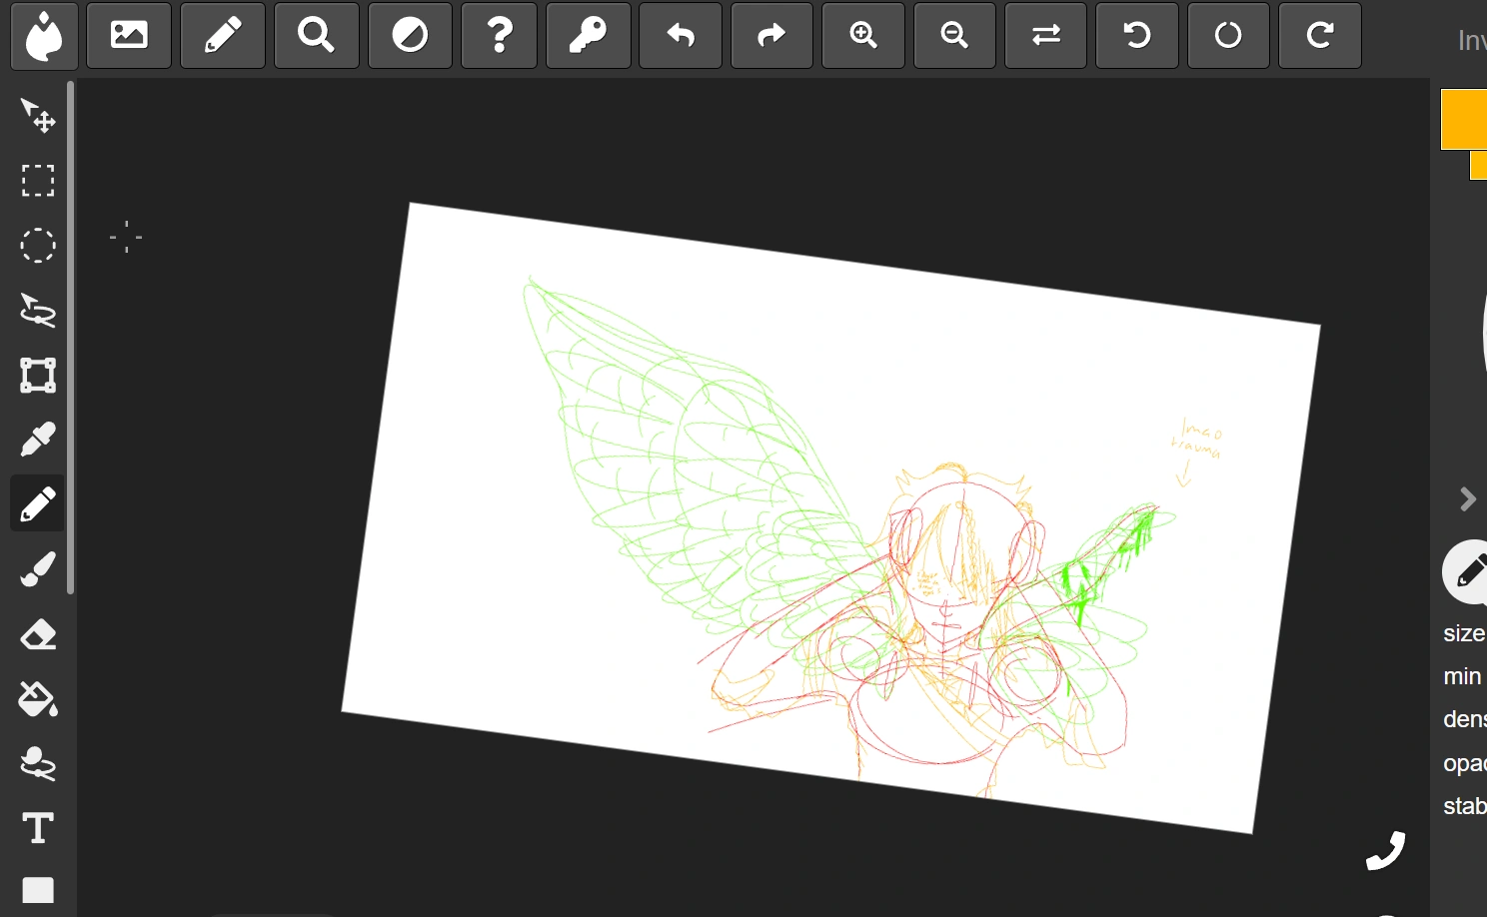This screenshot has height=917, width=1487.
Task: Collapse the right settings panel chevron
Action: tap(1467, 498)
